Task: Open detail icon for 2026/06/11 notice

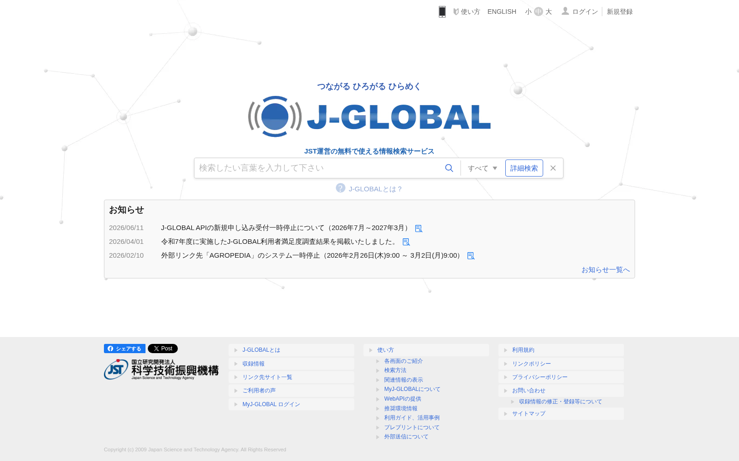Action: [x=418, y=229]
